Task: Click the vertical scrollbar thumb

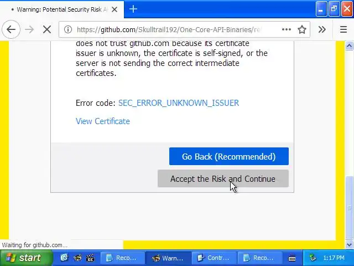Action: 349,208
